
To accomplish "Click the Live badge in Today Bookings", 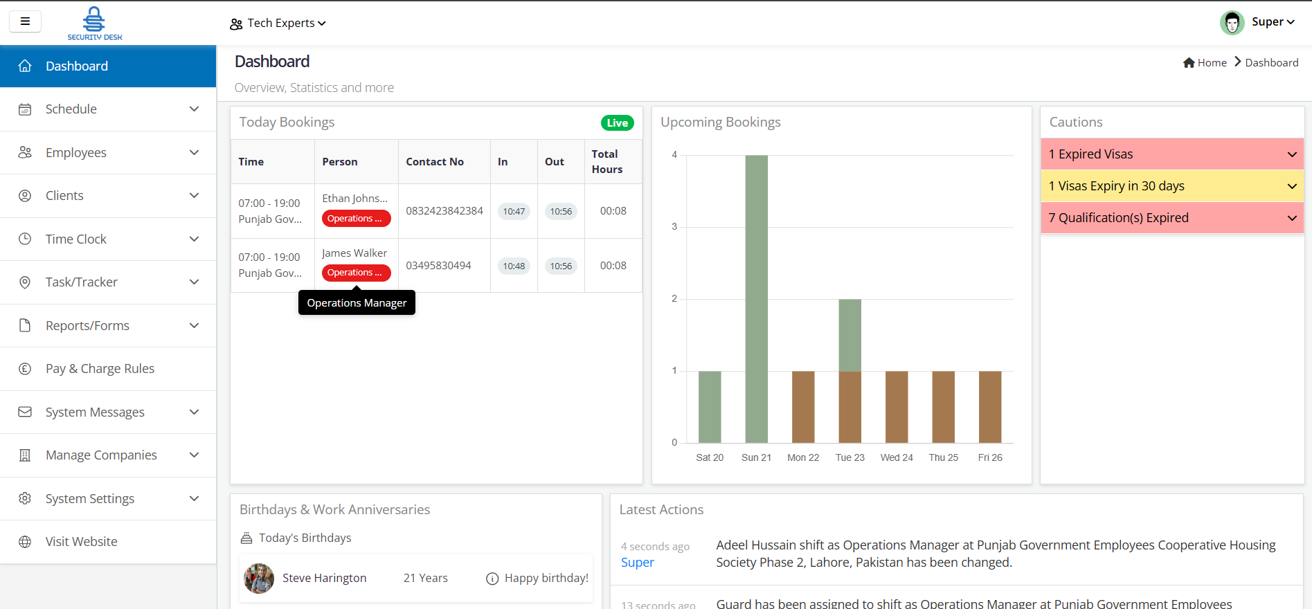I will pos(617,123).
